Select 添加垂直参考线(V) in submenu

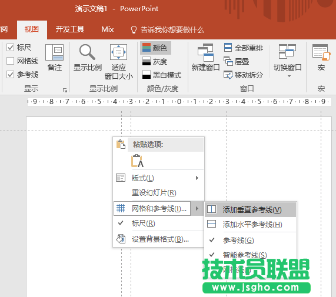250,209
